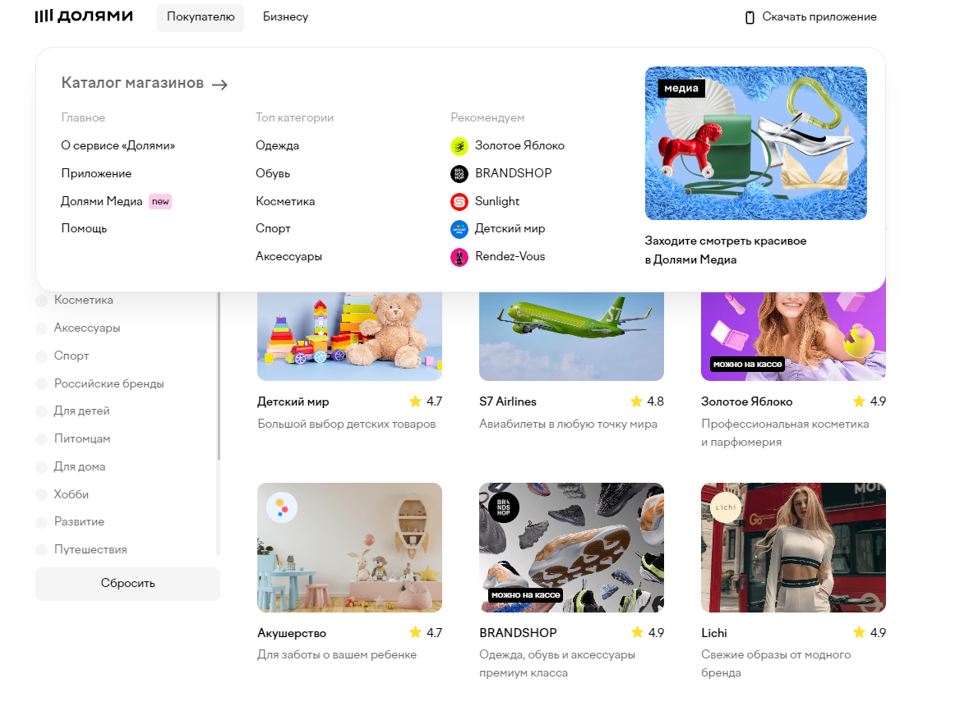Click Заходите смотреть красивое в Долями Медиа
The image size is (969, 702).
pos(726,250)
